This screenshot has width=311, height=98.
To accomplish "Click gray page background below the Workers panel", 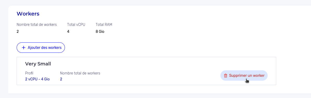I will point(155,96).
